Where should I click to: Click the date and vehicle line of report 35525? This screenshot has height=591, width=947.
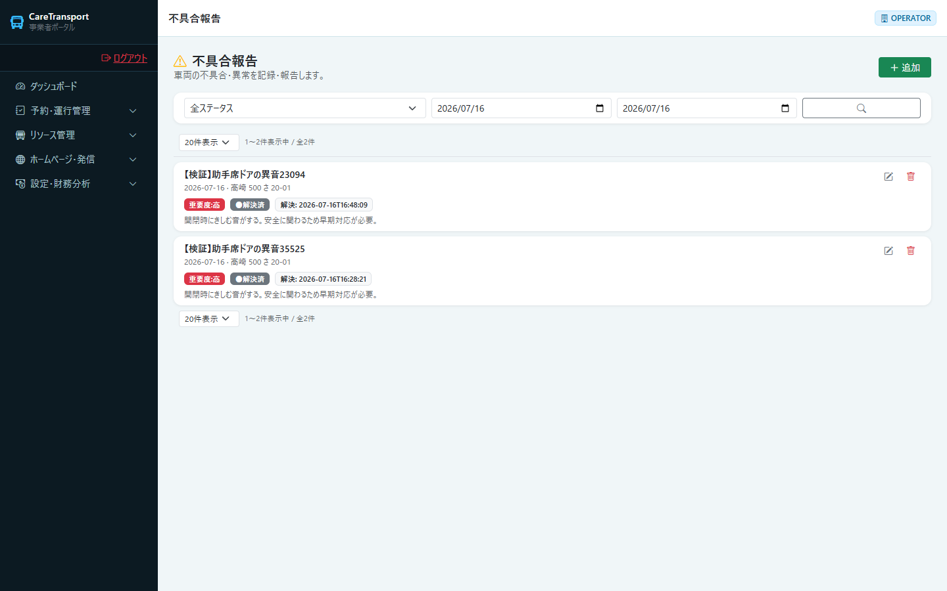click(x=237, y=262)
